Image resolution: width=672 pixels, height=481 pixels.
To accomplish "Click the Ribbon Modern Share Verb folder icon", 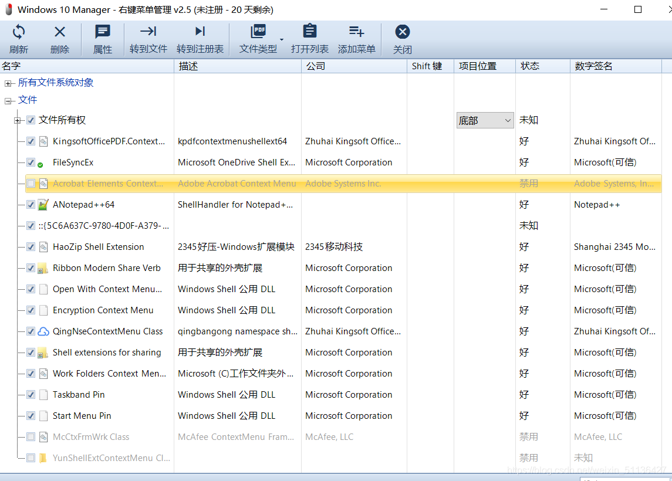I will click(x=43, y=268).
